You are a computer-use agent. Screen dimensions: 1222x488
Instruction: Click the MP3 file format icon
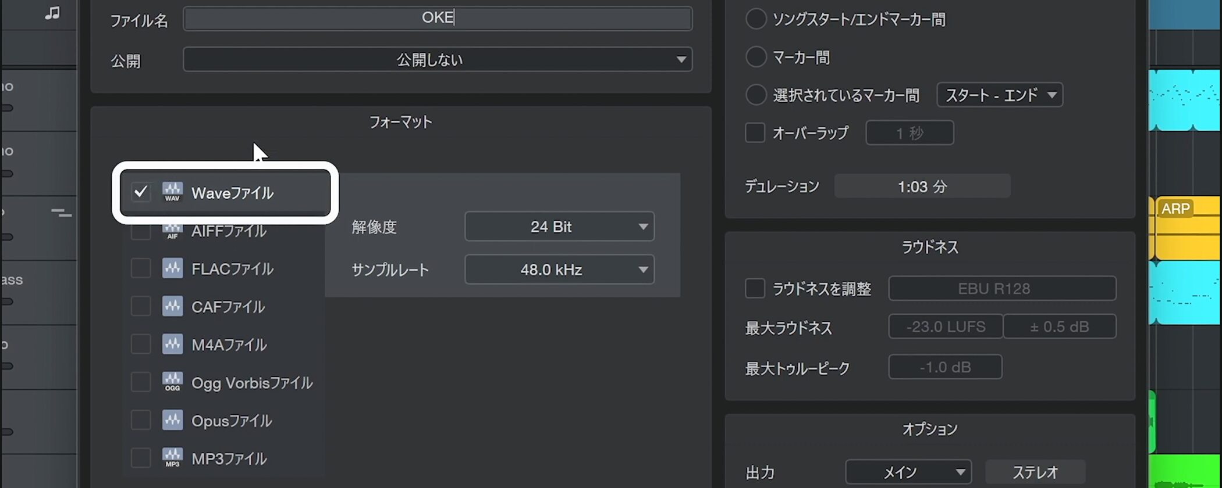pyautogui.click(x=172, y=458)
